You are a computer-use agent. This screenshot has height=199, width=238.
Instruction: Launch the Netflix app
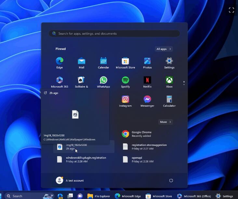point(147,82)
